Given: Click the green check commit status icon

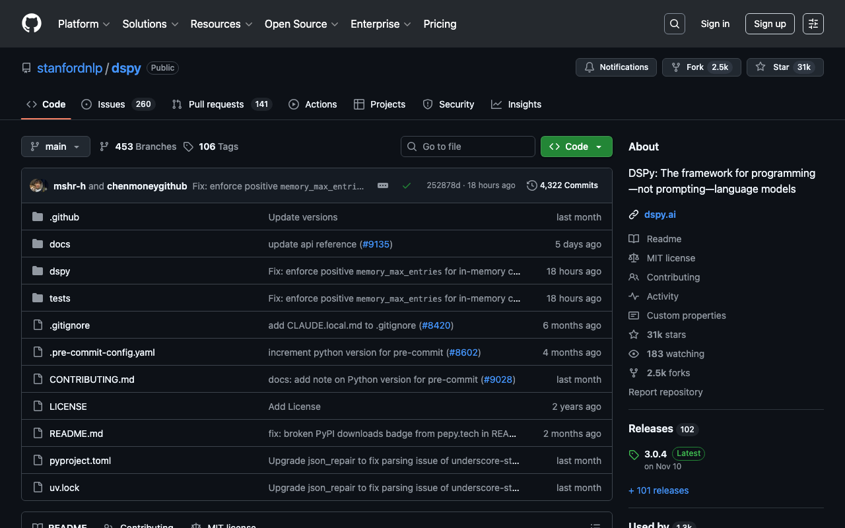Looking at the screenshot, I should pos(407,185).
